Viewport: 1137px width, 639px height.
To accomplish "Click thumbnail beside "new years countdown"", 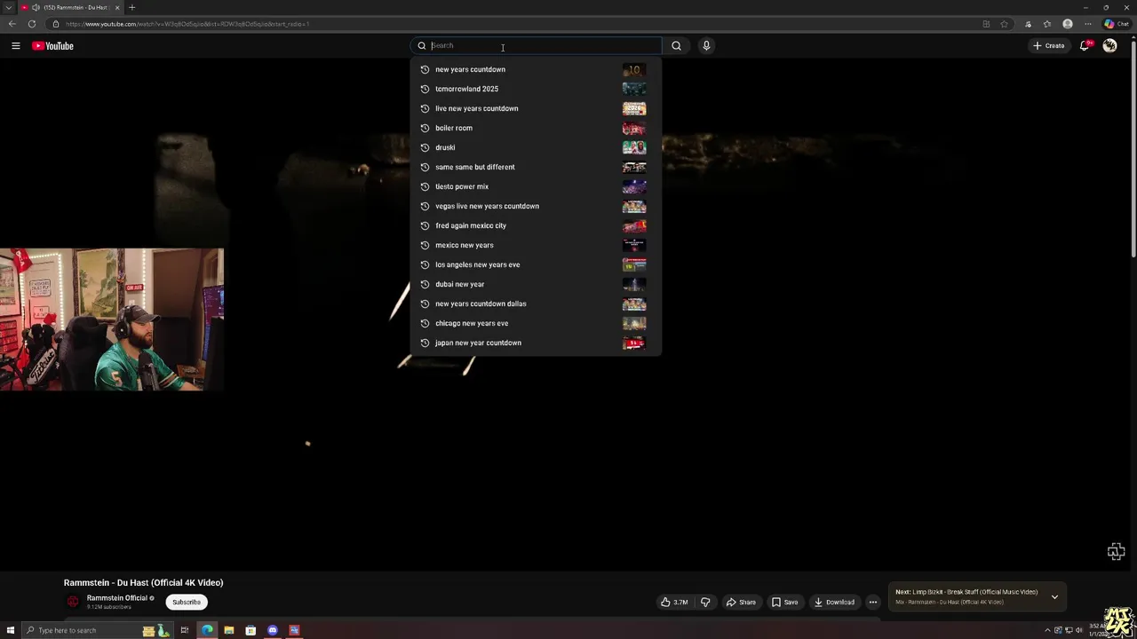I will click(634, 69).
